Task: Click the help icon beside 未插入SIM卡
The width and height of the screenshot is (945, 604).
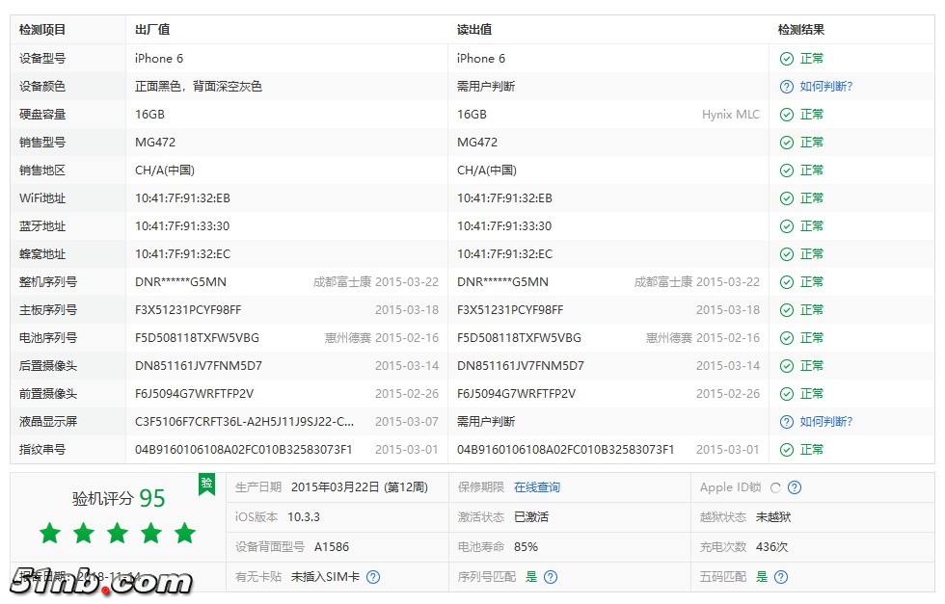Action: 373,577
